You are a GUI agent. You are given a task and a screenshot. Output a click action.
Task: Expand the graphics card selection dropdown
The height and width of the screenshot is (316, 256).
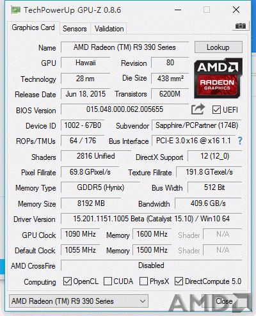79,301
